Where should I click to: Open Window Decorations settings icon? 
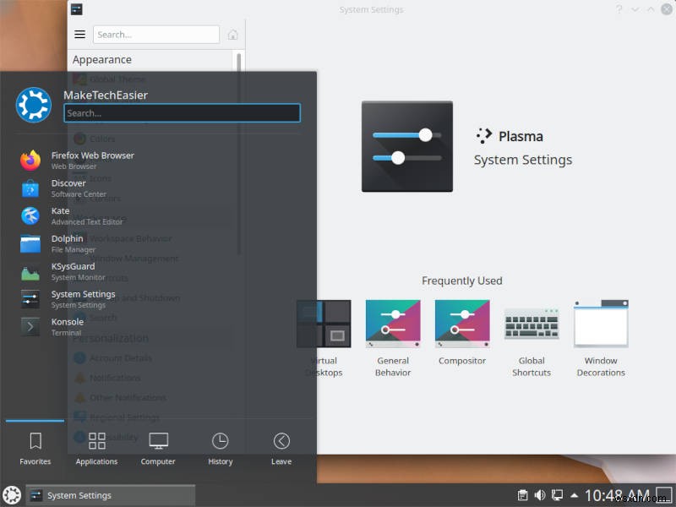point(601,323)
